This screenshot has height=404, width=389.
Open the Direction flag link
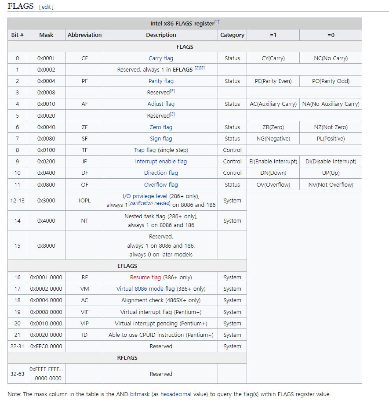pyautogui.click(x=161, y=173)
